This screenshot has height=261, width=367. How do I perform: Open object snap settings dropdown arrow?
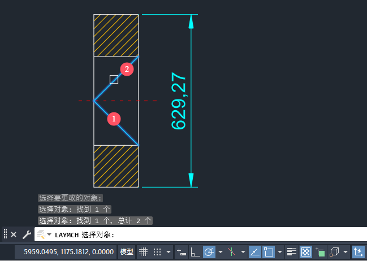click(280, 252)
